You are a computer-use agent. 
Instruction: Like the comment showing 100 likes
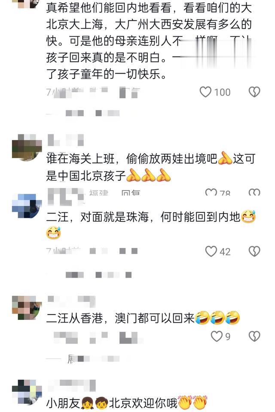coord(205,92)
